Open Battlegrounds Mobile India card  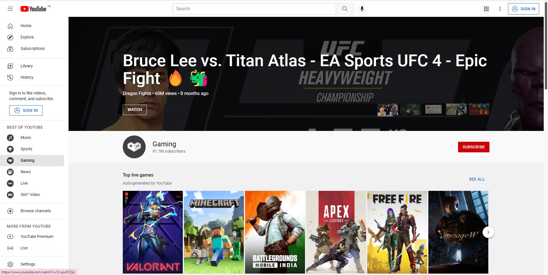coord(275,232)
